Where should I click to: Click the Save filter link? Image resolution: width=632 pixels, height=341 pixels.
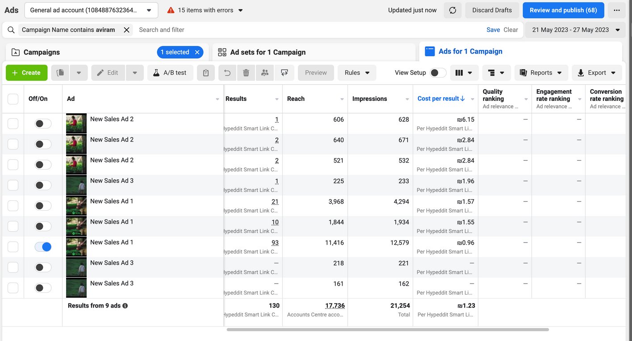point(493,30)
